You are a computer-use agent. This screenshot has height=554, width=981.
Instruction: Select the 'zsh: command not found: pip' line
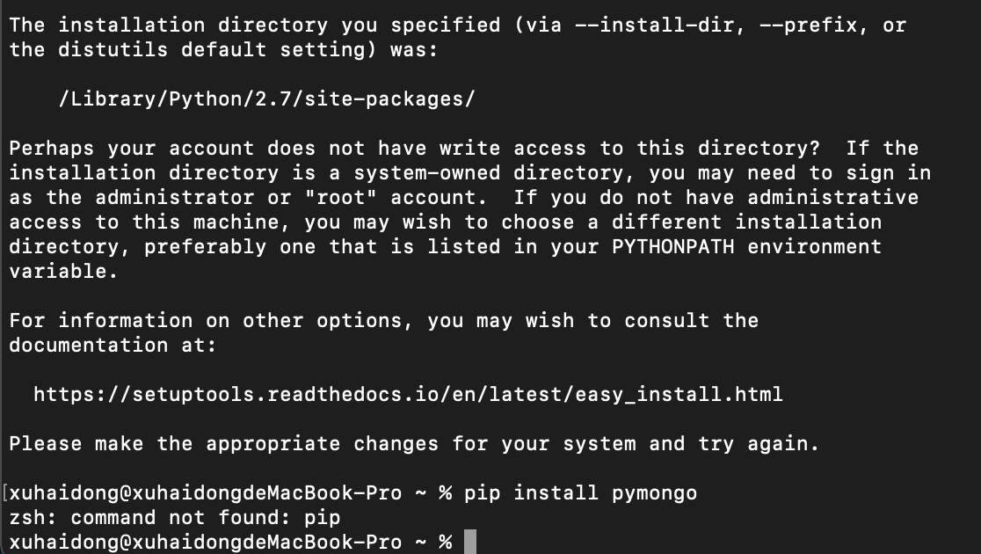tap(174, 517)
